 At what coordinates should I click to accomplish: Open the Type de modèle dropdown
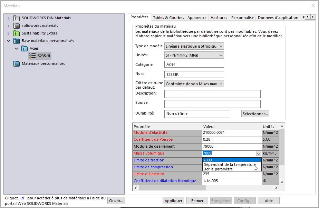[x=194, y=46]
